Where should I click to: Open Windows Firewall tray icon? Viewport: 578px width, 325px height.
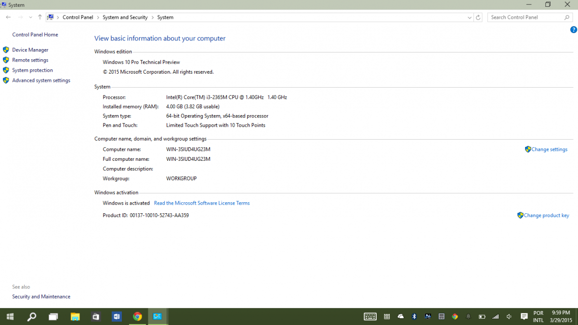pos(387,316)
